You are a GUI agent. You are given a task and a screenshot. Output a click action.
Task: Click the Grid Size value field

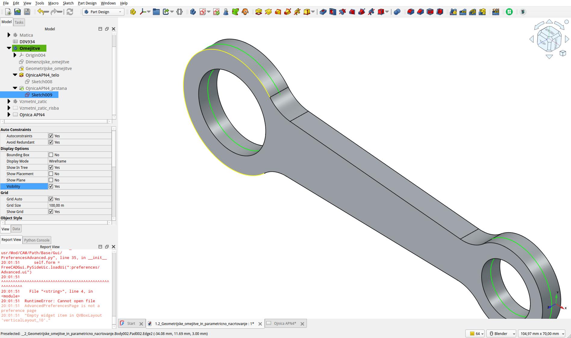point(80,206)
